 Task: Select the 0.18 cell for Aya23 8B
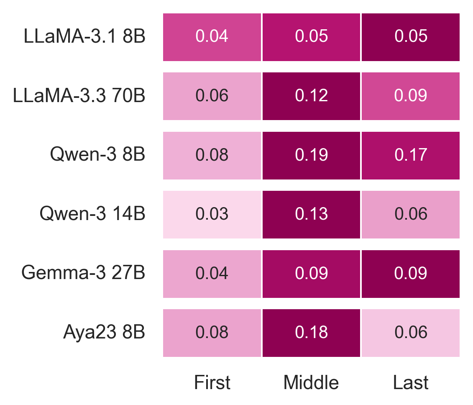311,333
